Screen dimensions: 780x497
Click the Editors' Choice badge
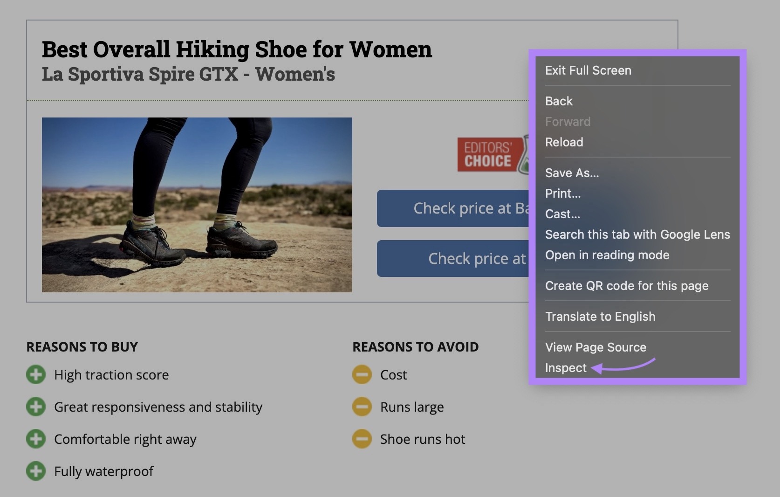click(x=488, y=154)
